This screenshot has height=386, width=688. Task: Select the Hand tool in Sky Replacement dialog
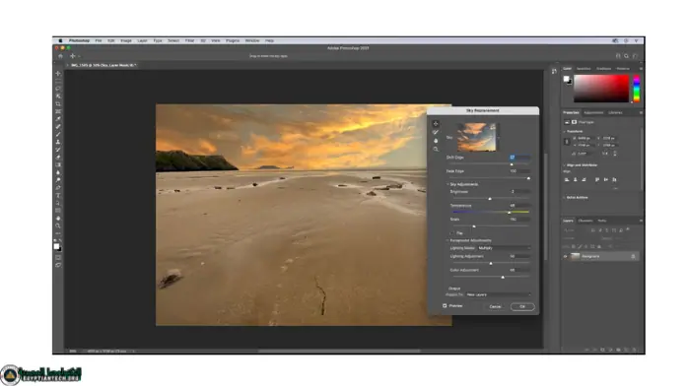pos(436,141)
